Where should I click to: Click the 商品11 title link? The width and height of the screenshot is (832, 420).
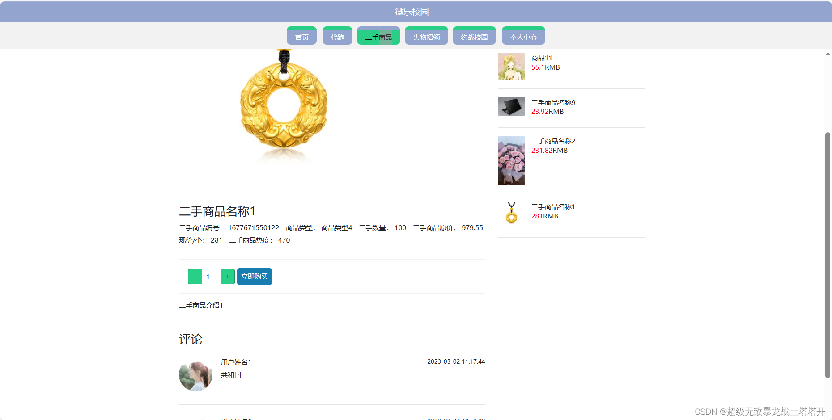click(x=542, y=58)
